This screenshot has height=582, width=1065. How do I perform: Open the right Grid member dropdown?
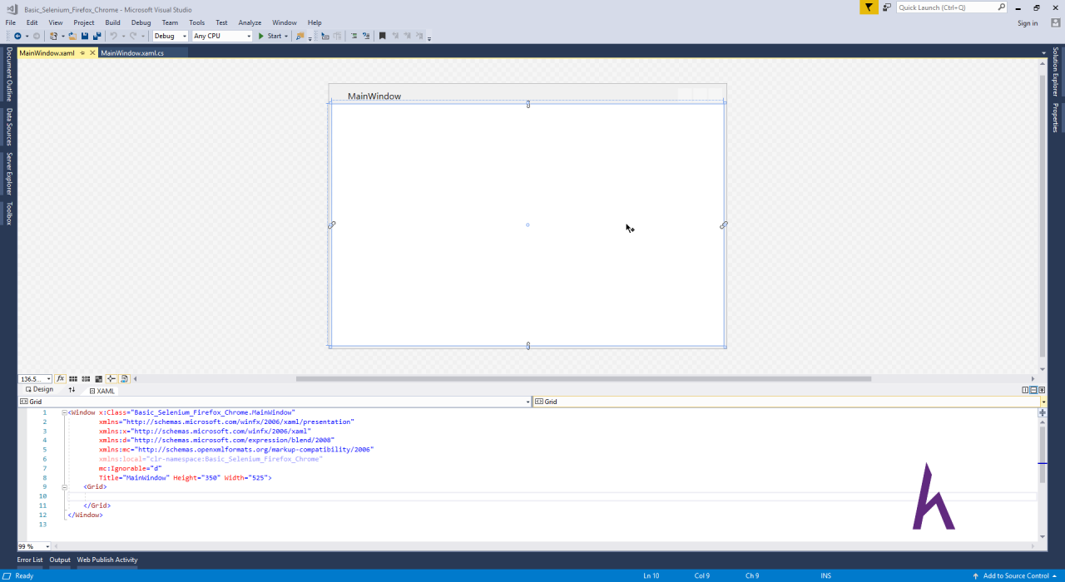1043,402
